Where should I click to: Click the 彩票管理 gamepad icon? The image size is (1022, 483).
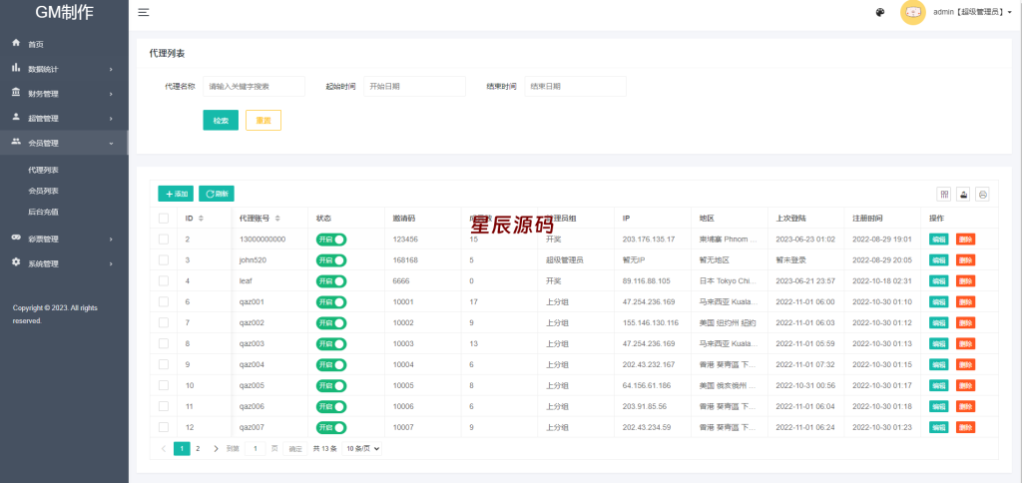coord(16,238)
